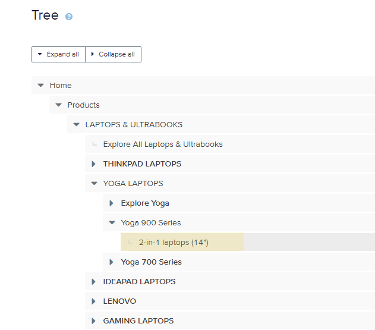Select the Products tree label
The image size is (375, 330).
tap(83, 105)
